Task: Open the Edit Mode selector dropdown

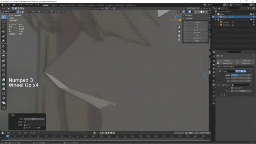Action: point(9,12)
